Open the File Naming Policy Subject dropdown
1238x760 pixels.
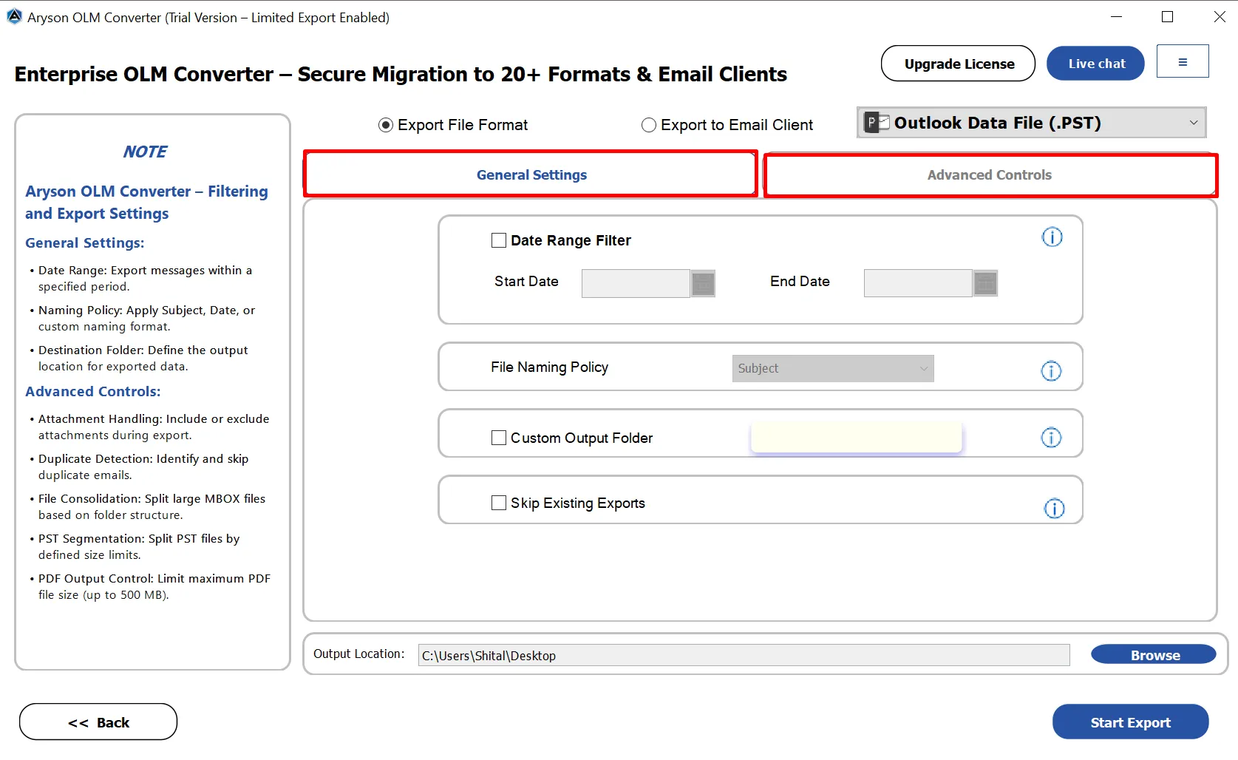click(x=832, y=368)
